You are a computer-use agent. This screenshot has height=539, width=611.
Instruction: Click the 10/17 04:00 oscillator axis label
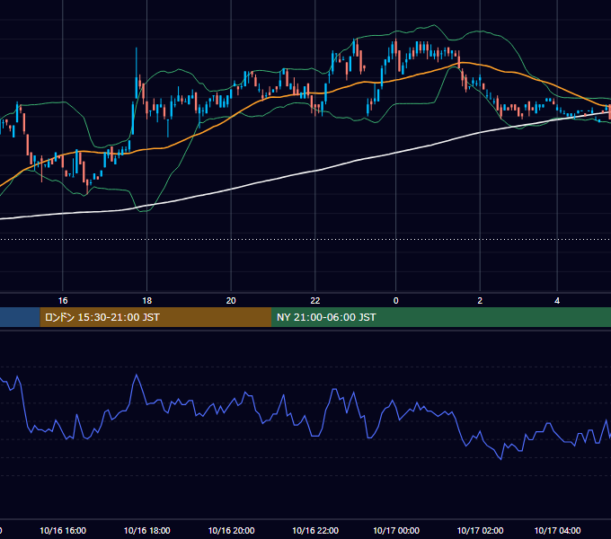[x=557, y=530]
